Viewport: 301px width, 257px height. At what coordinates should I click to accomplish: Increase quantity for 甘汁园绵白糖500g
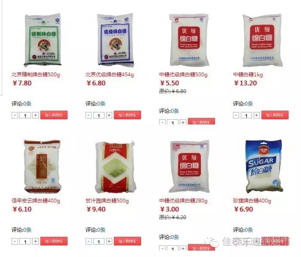click(109, 241)
